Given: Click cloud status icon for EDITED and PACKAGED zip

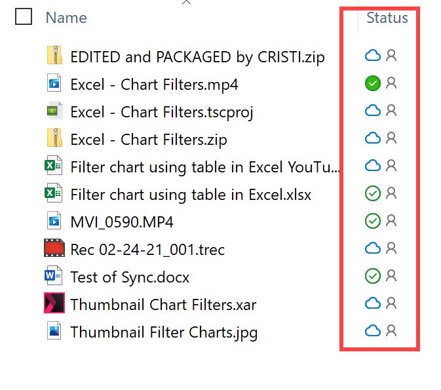Looking at the screenshot, I should coord(373,56).
